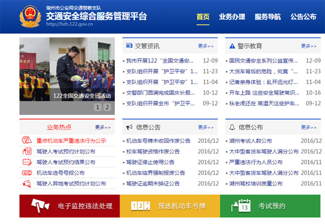Click the 警示教育 warning triangle icon
The width and height of the screenshot is (325, 224).
click(232, 46)
